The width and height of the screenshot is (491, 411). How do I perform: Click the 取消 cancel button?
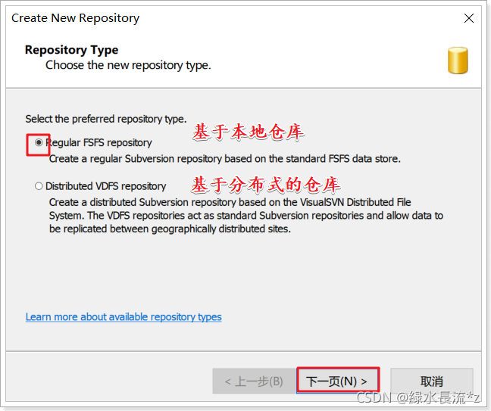click(x=431, y=381)
